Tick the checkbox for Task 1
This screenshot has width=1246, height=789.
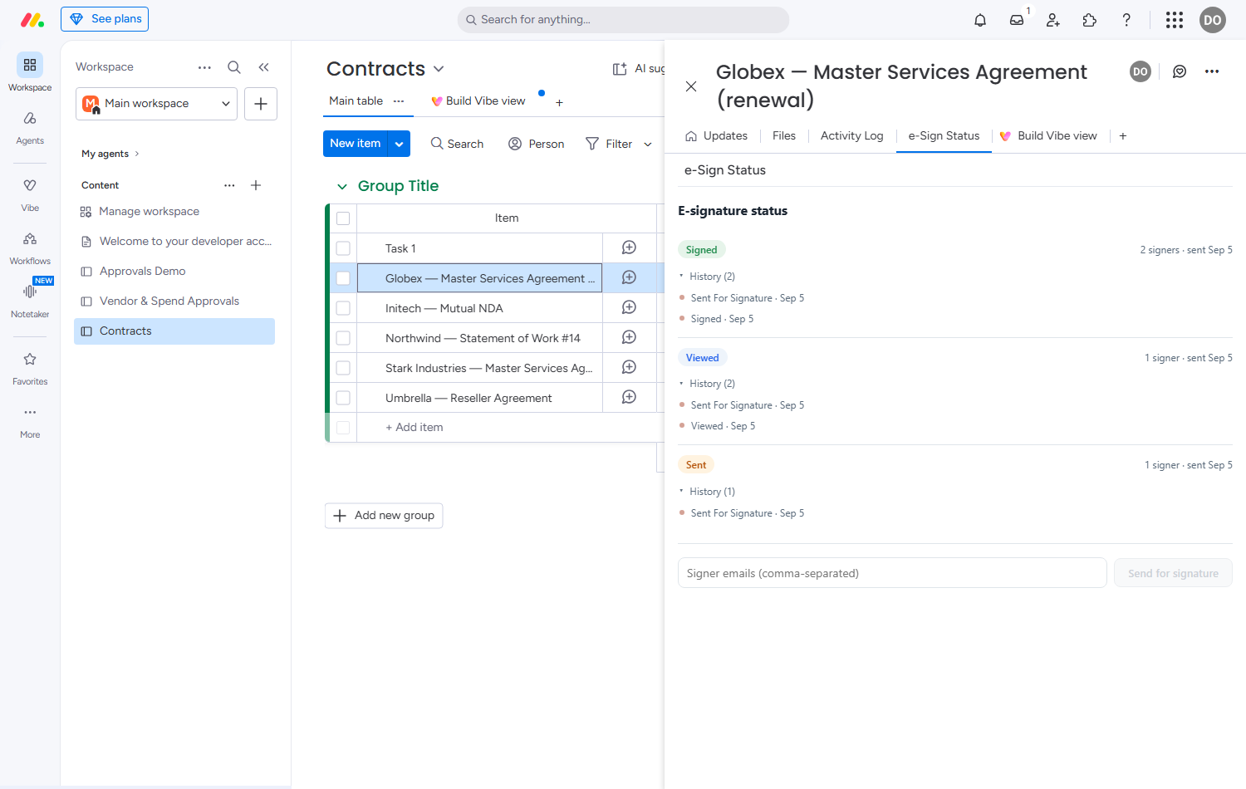click(x=343, y=248)
